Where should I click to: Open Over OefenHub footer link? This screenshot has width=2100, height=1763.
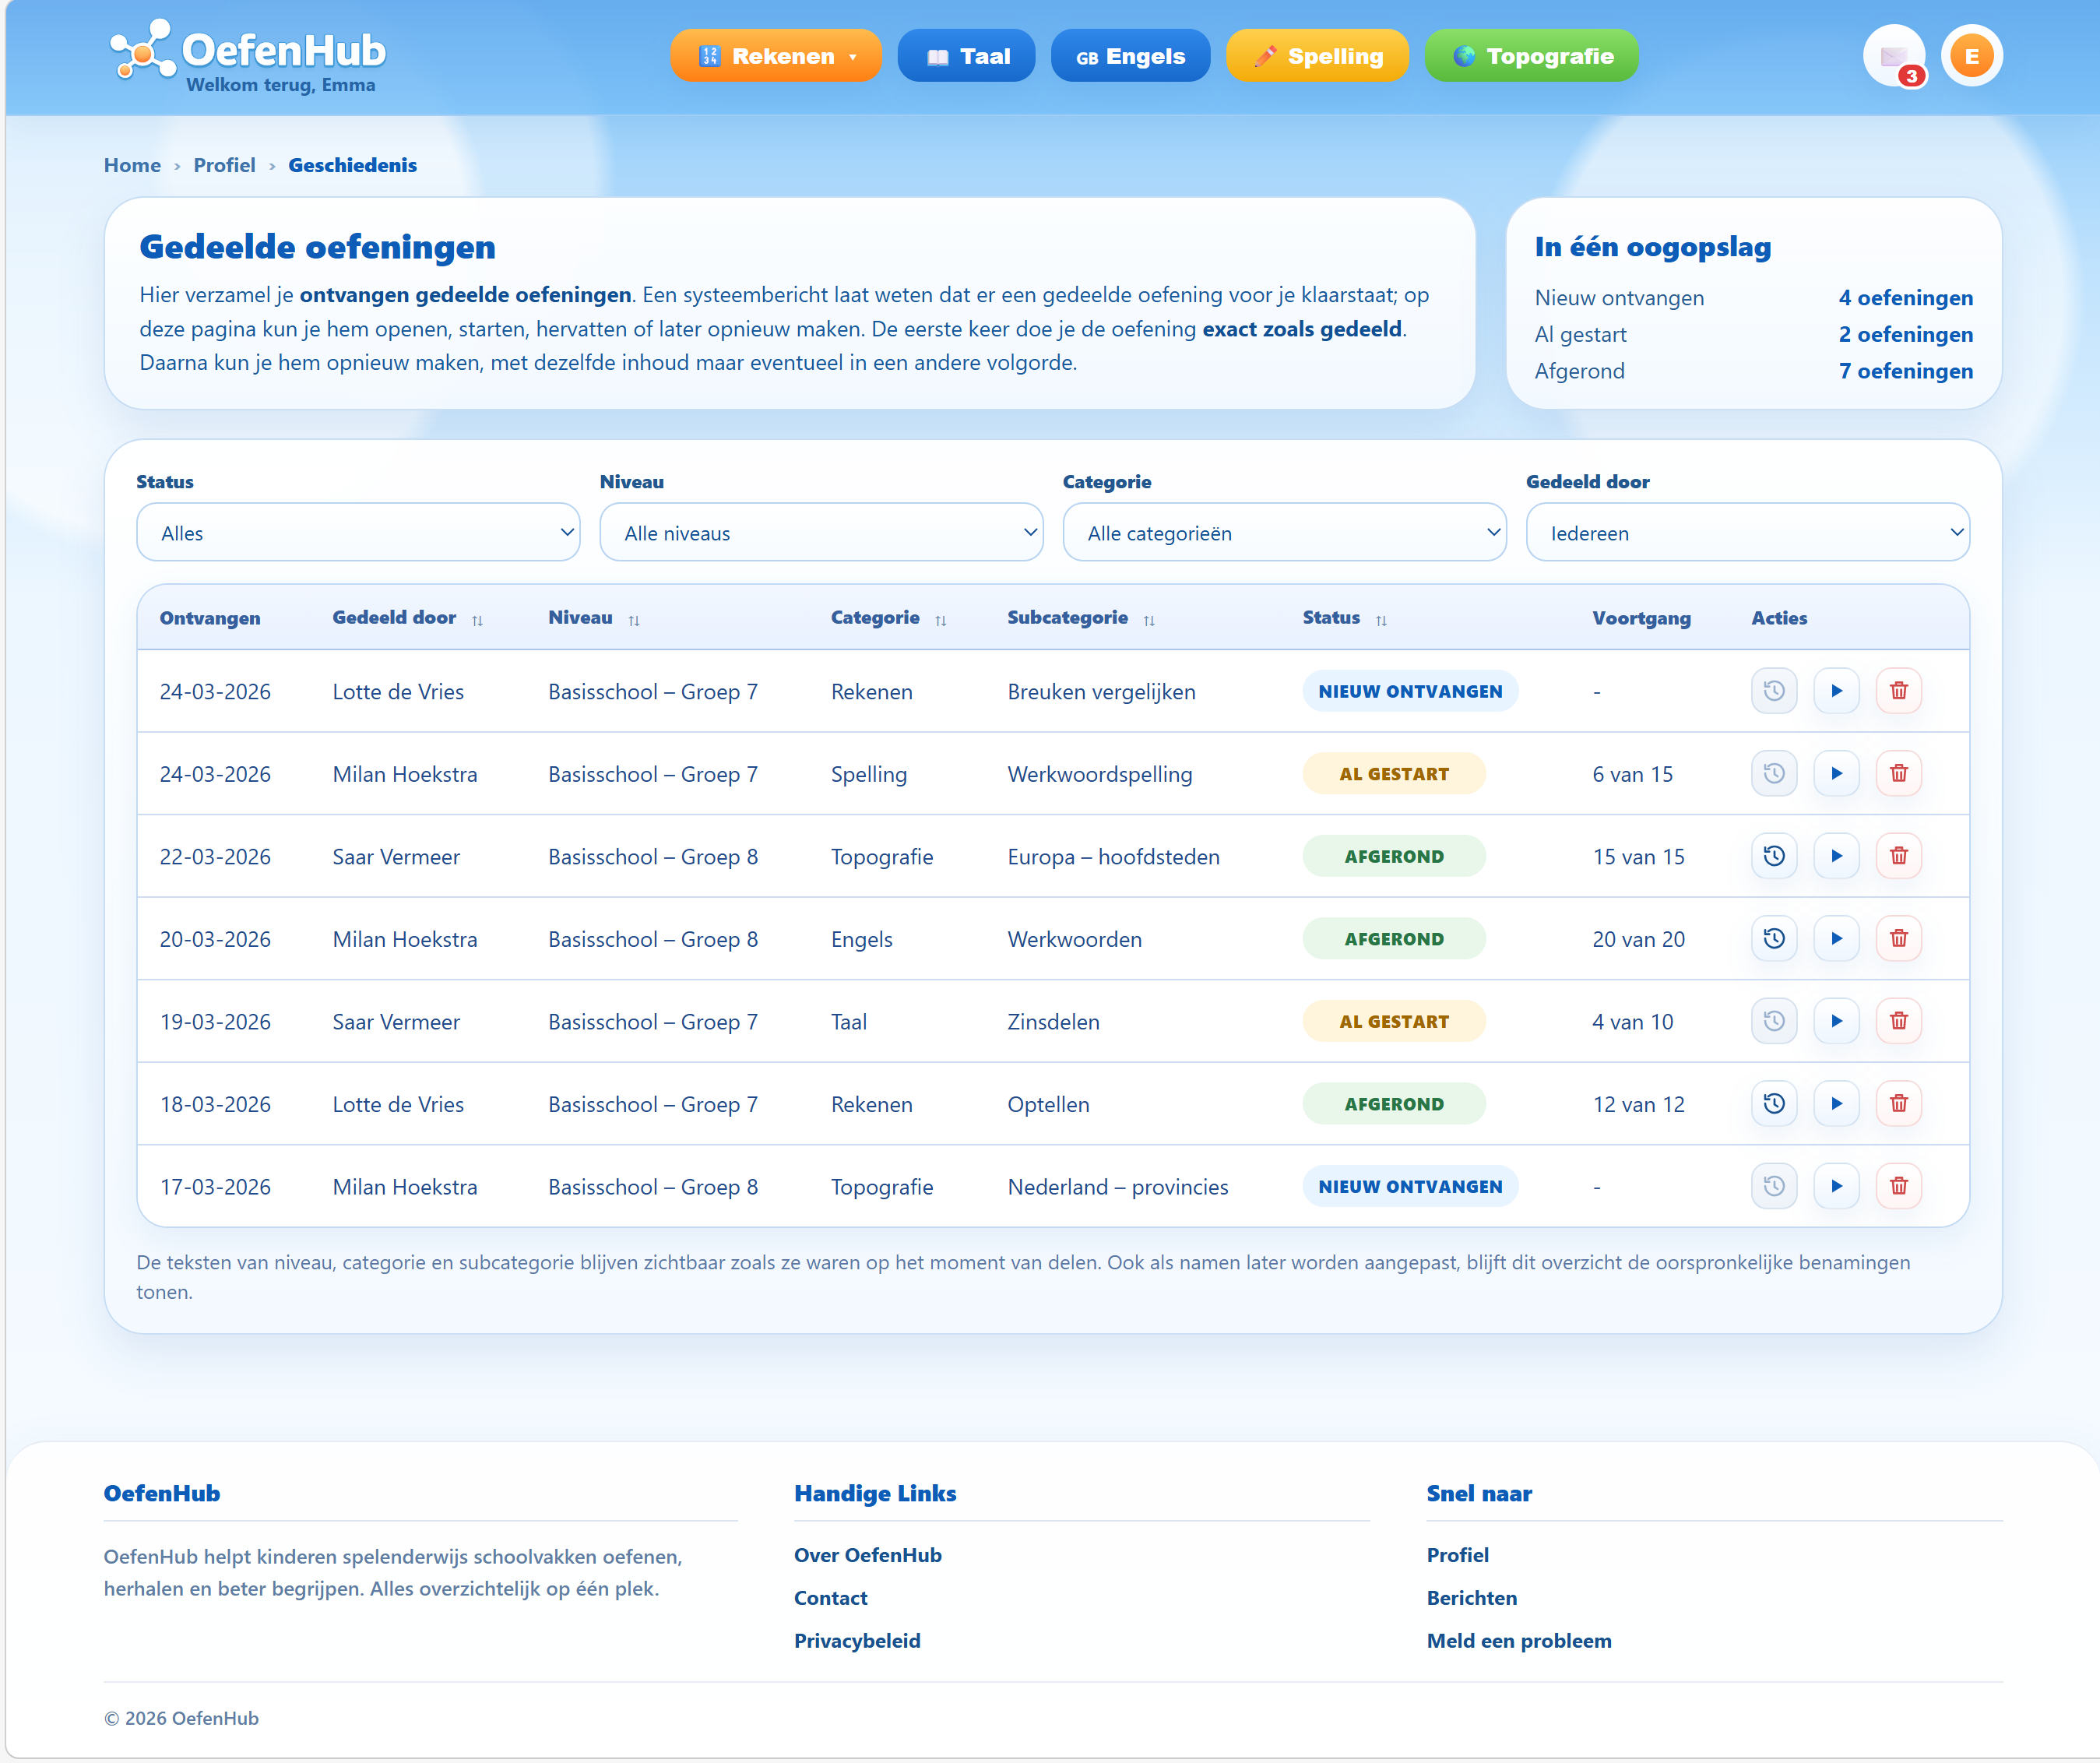[x=867, y=1555]
